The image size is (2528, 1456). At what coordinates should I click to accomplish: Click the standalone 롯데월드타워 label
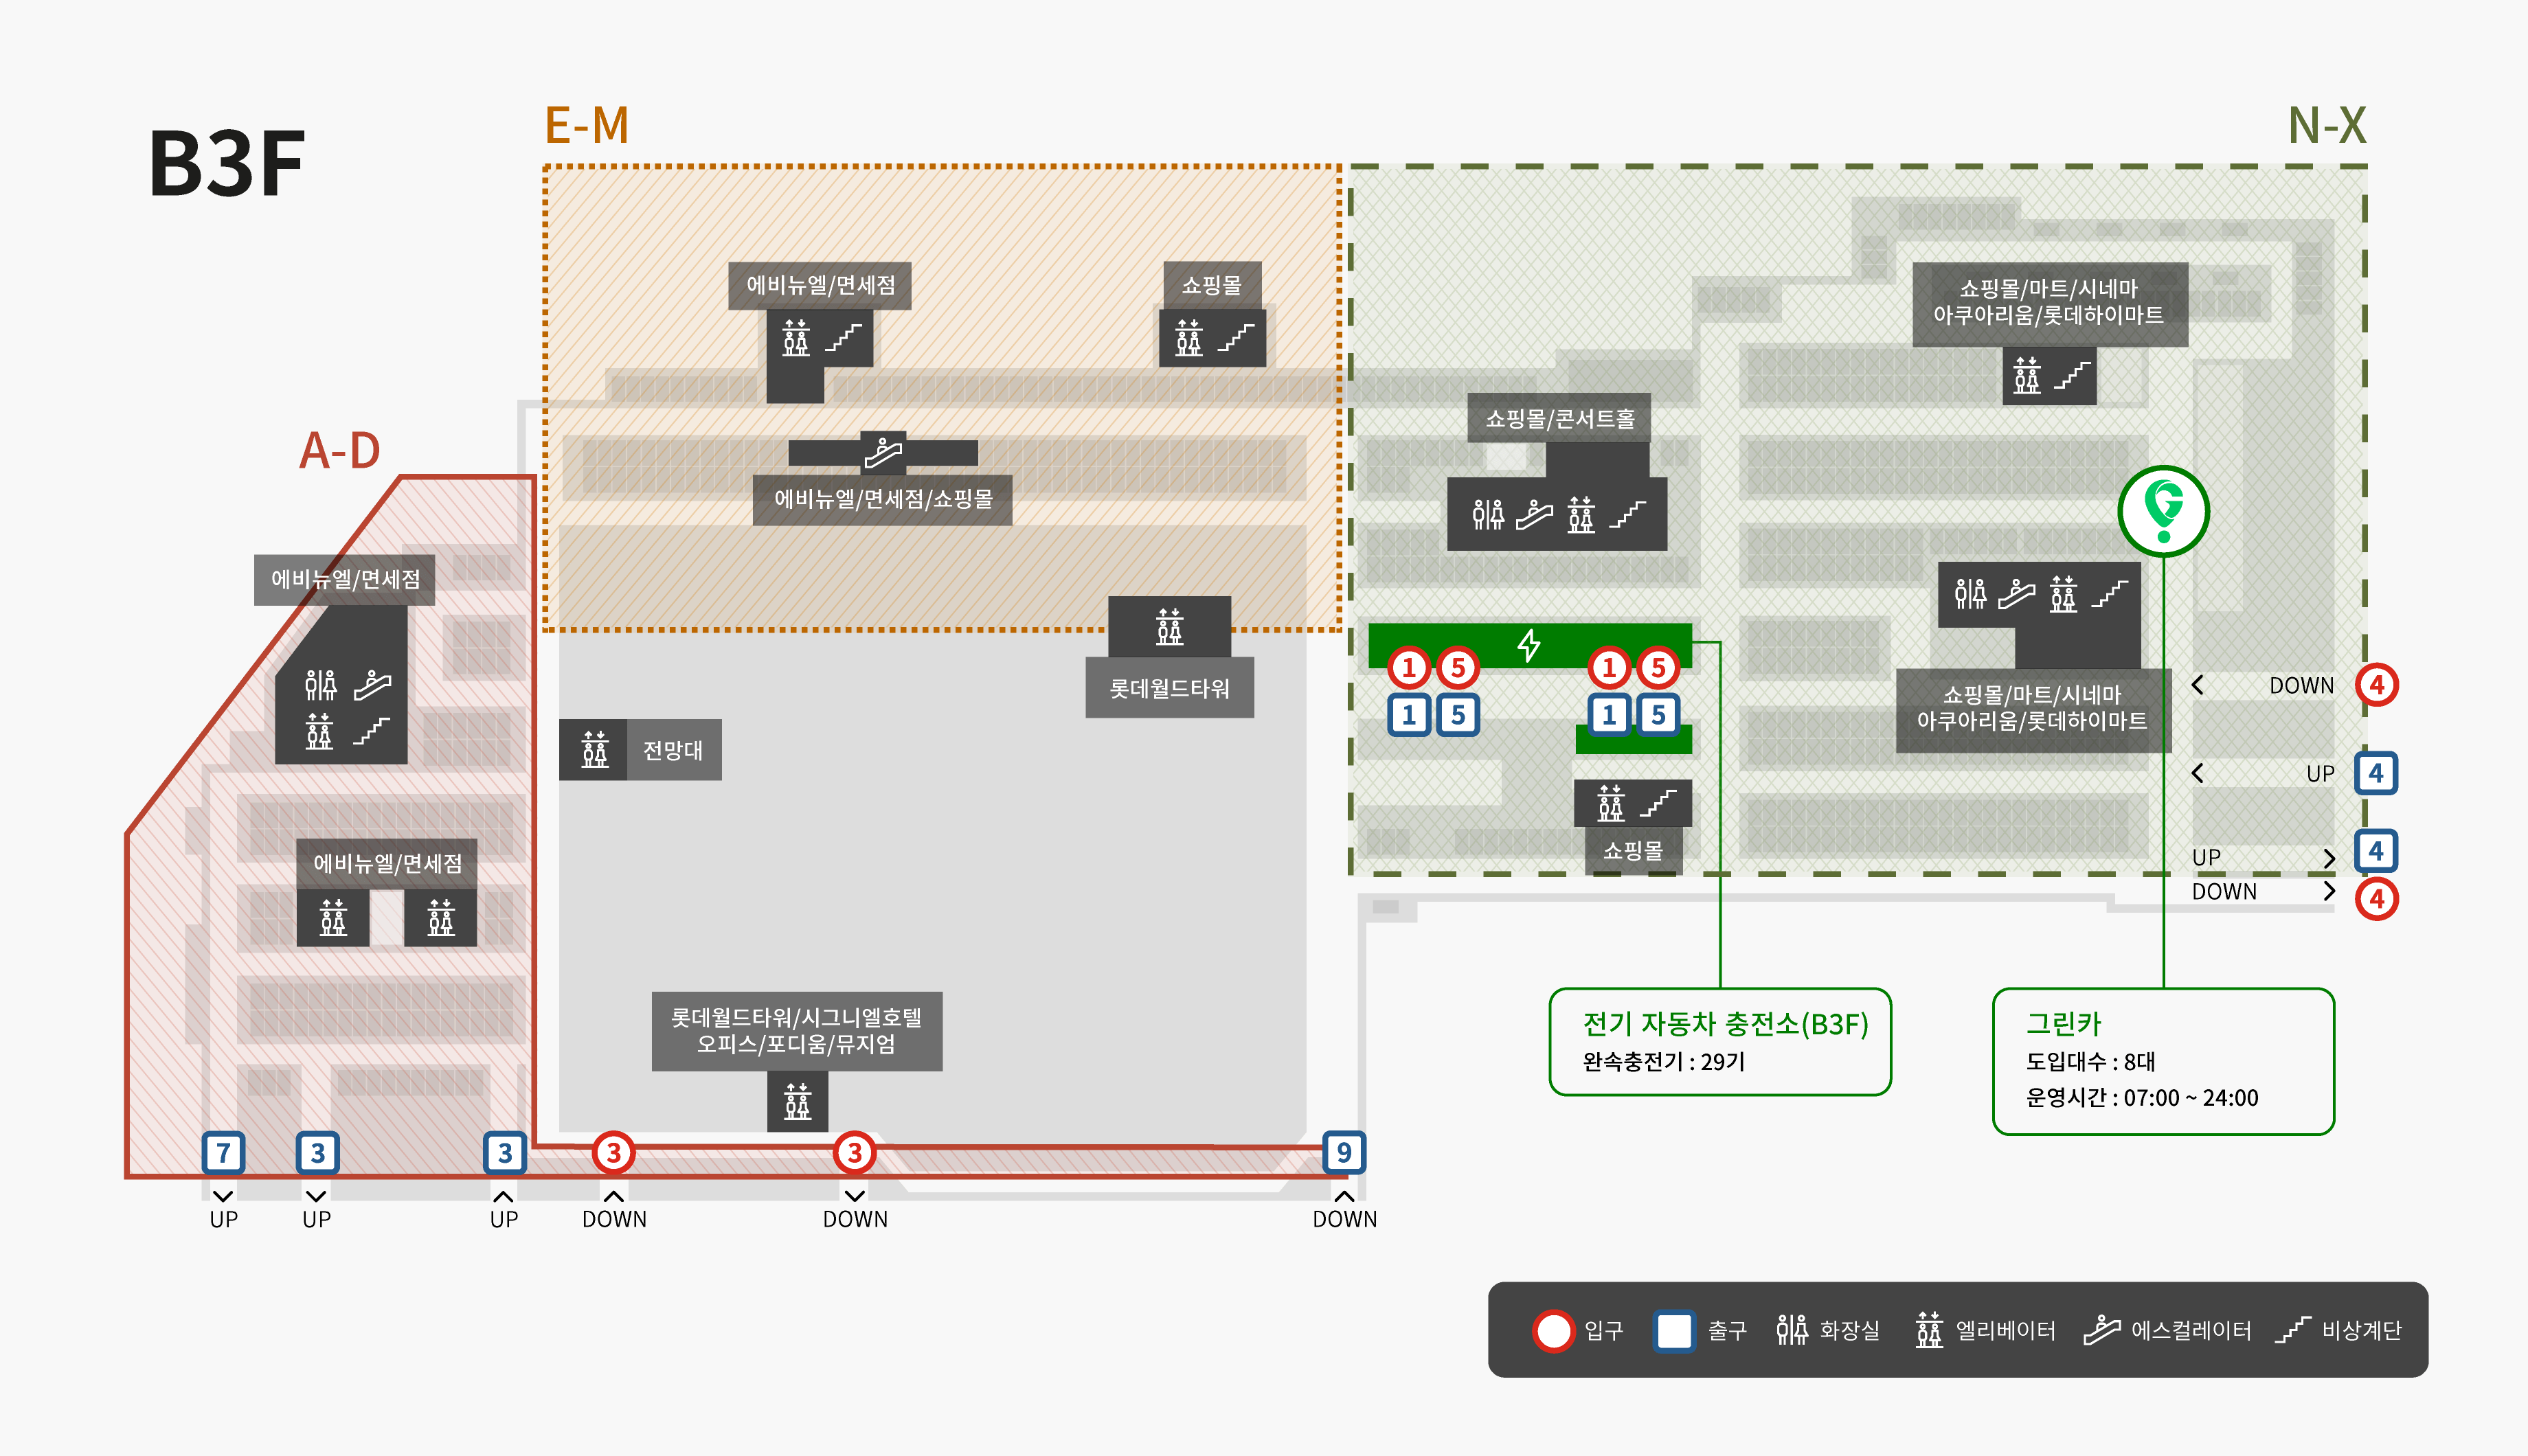click(x=1169, y=688)
